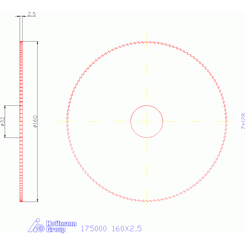Select the red center bore circle
The width and height of the screenshot is (245, 245).
(x=147, y=121)
